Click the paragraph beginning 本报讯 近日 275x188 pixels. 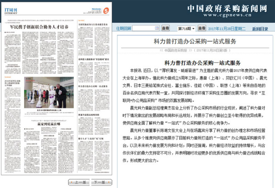coord(195,85)
